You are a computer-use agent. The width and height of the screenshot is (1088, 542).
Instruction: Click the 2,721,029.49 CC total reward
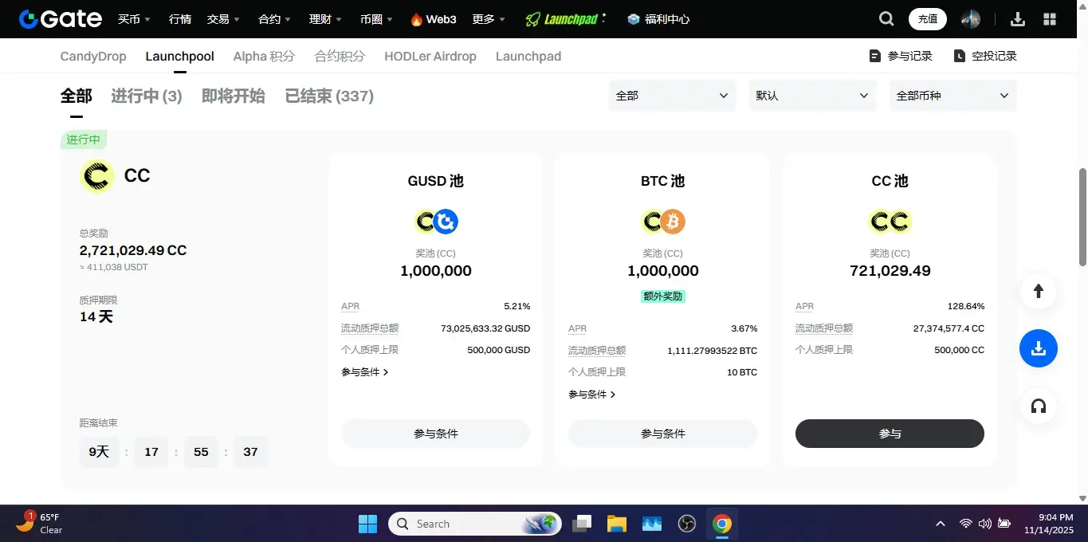coord(133,250)
